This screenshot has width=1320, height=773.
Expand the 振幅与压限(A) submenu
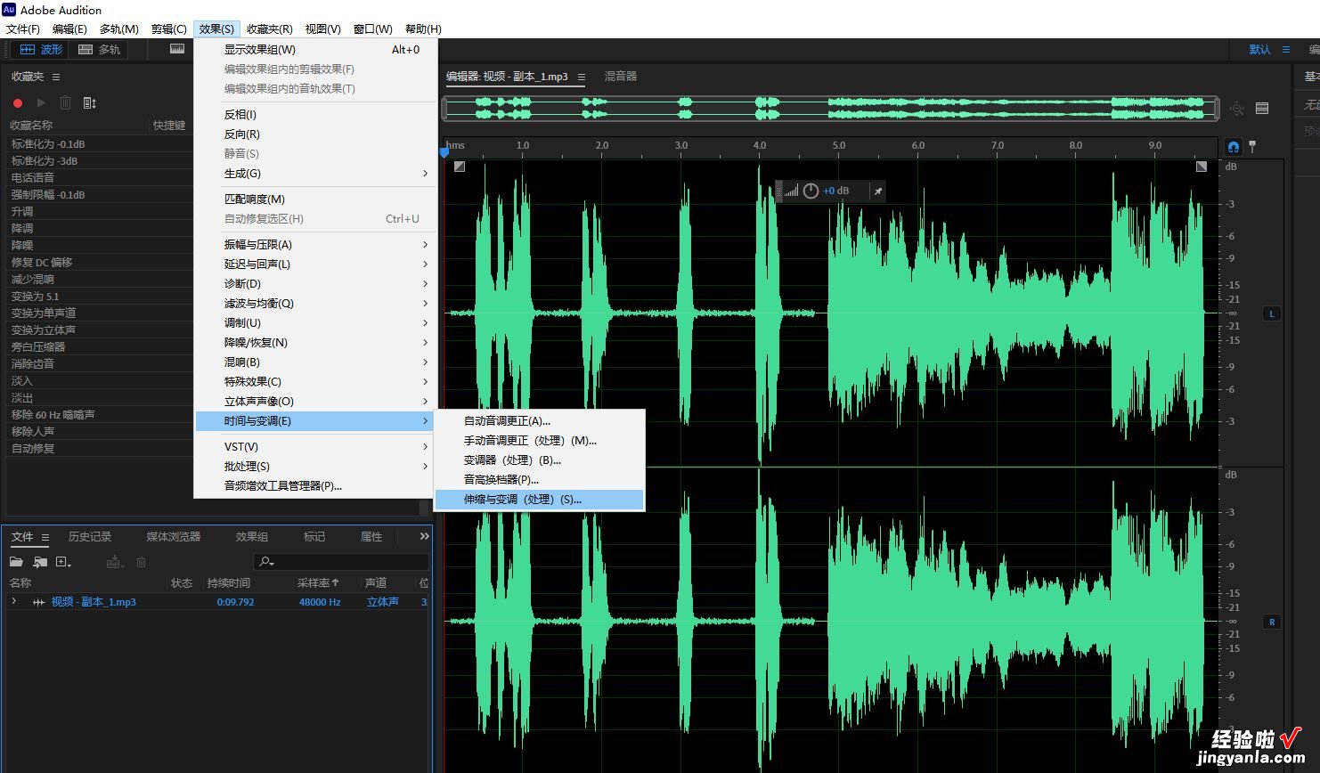click(315, 244)
